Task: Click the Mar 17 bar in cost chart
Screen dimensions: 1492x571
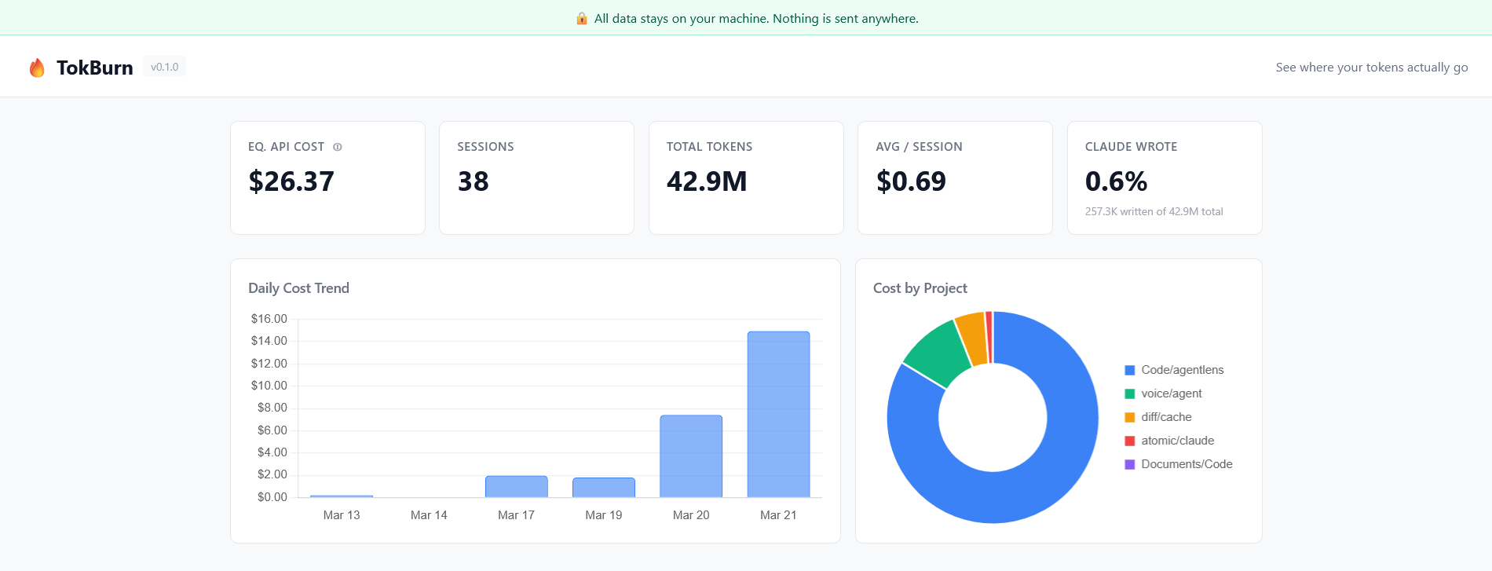Action: [516, 486]
